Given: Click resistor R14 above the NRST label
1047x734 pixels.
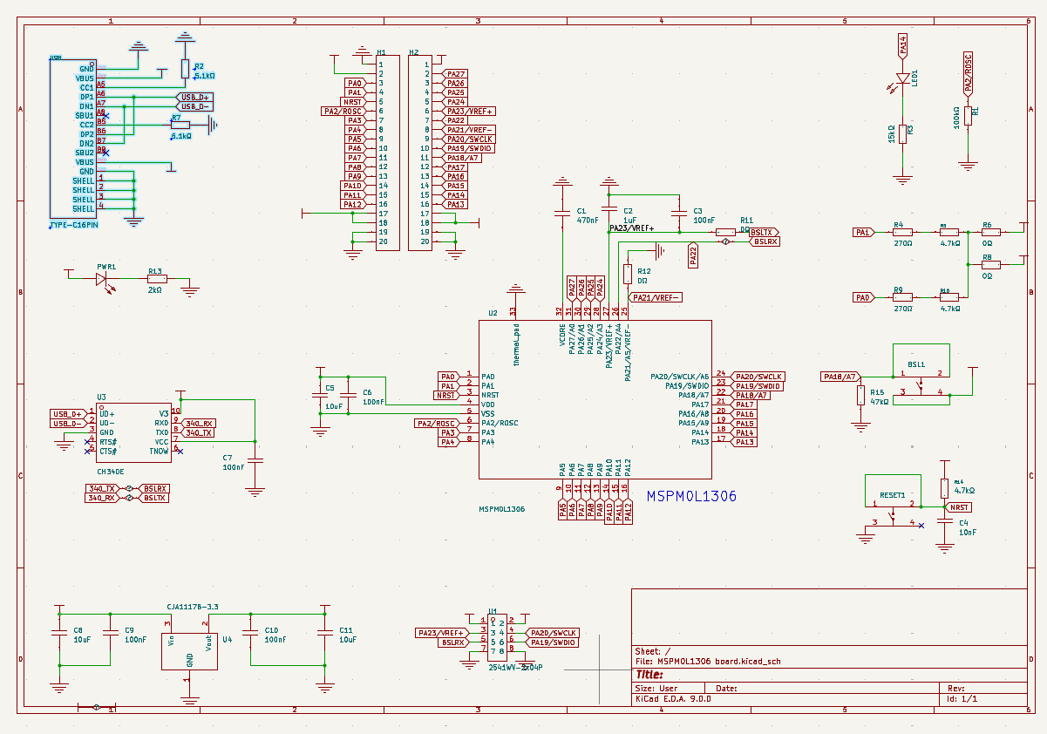Looking at the screenshot, I should (x=944, y=486).
